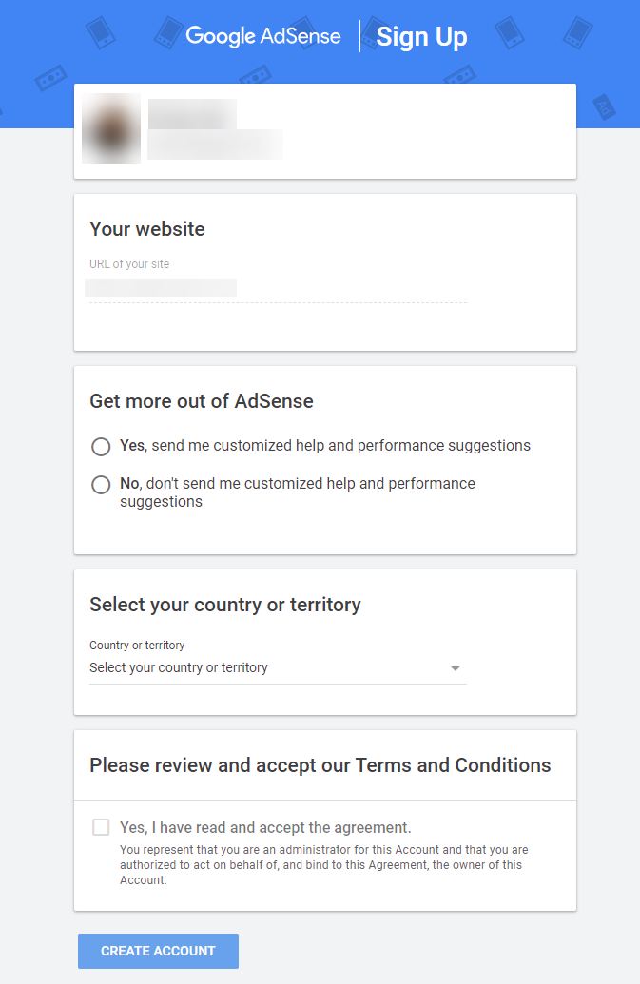Click the 'Country or territory' field label
Viewport: 640px width, 984px height.
[137, 646]
